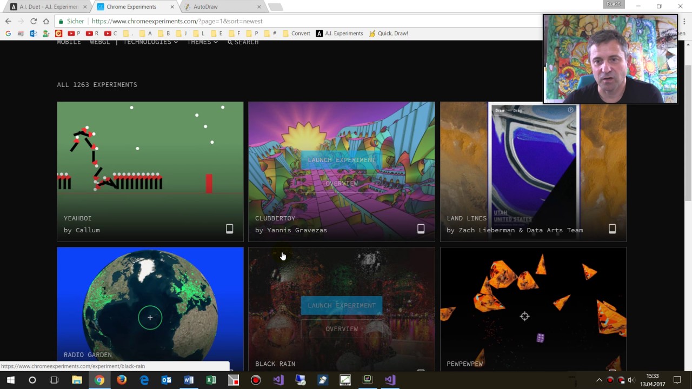Image resolution: width=692 pixels, height=389 pixels.
Task: Expand the Themes dropdown menu
Action: point(202,42)
